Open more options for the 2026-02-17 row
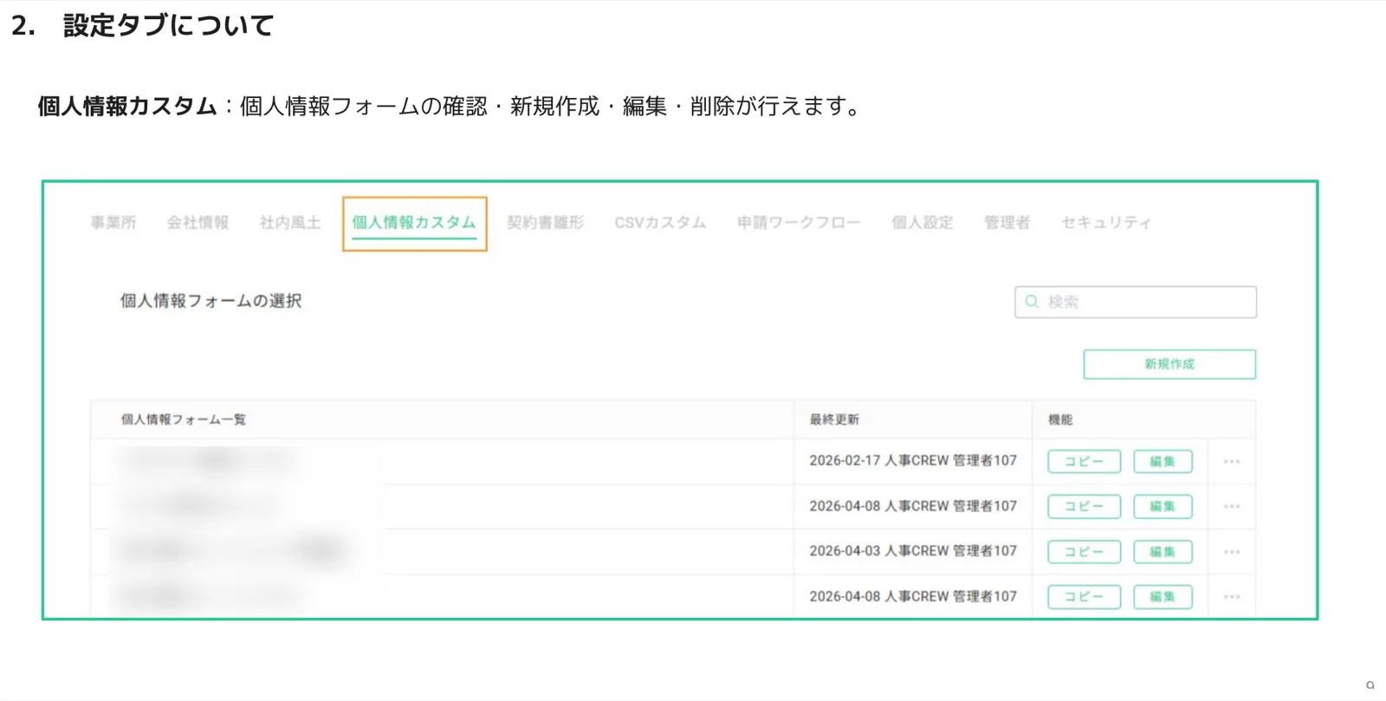The width and height of the screenshot is (1386, 701). 1232,462
